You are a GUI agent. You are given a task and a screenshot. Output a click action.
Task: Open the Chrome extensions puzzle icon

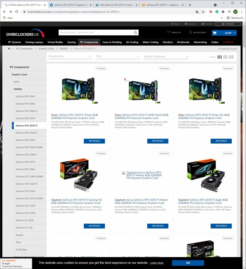coord(223,12)
